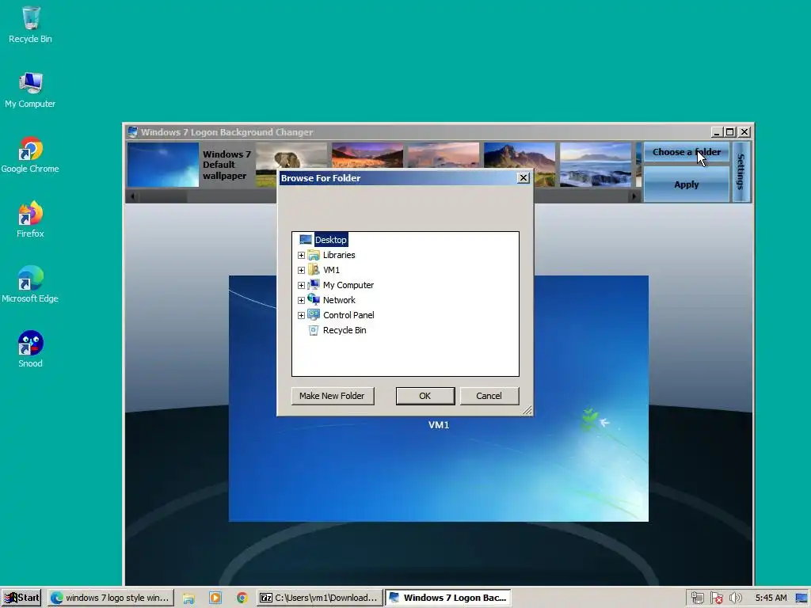The image size is (811, 608).
Task: Select Control Panel in folder tree
Action: coord(348,315)
